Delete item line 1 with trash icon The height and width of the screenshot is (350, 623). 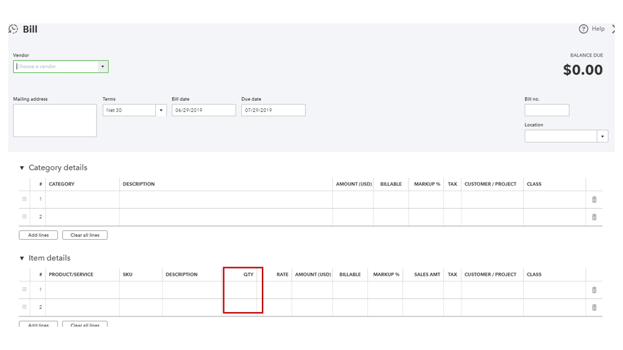(594, 290)
